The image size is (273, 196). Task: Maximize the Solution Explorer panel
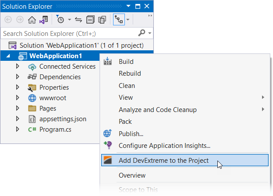[138, 6]
